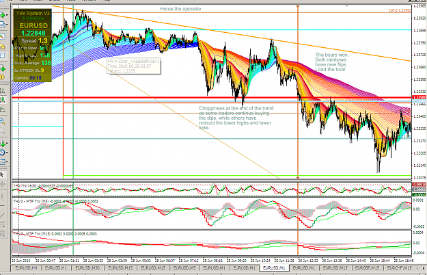Switch to bar chart icon
The image size is (427, 275).
3,90
